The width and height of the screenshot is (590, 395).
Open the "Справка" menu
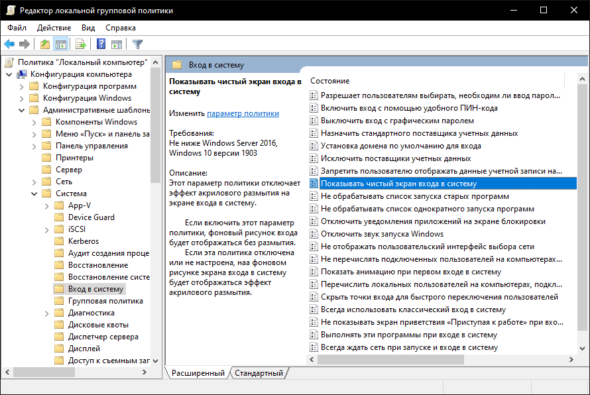121,28
